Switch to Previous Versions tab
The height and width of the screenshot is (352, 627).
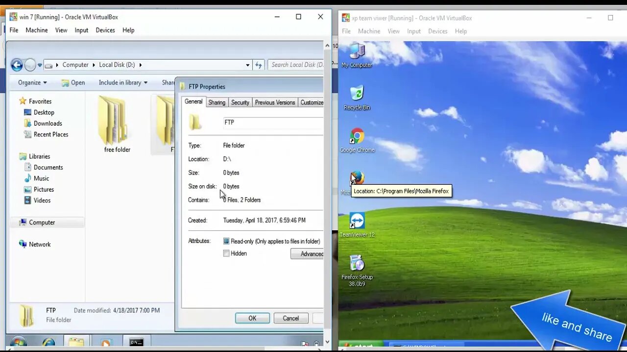[x=275, y=102]
